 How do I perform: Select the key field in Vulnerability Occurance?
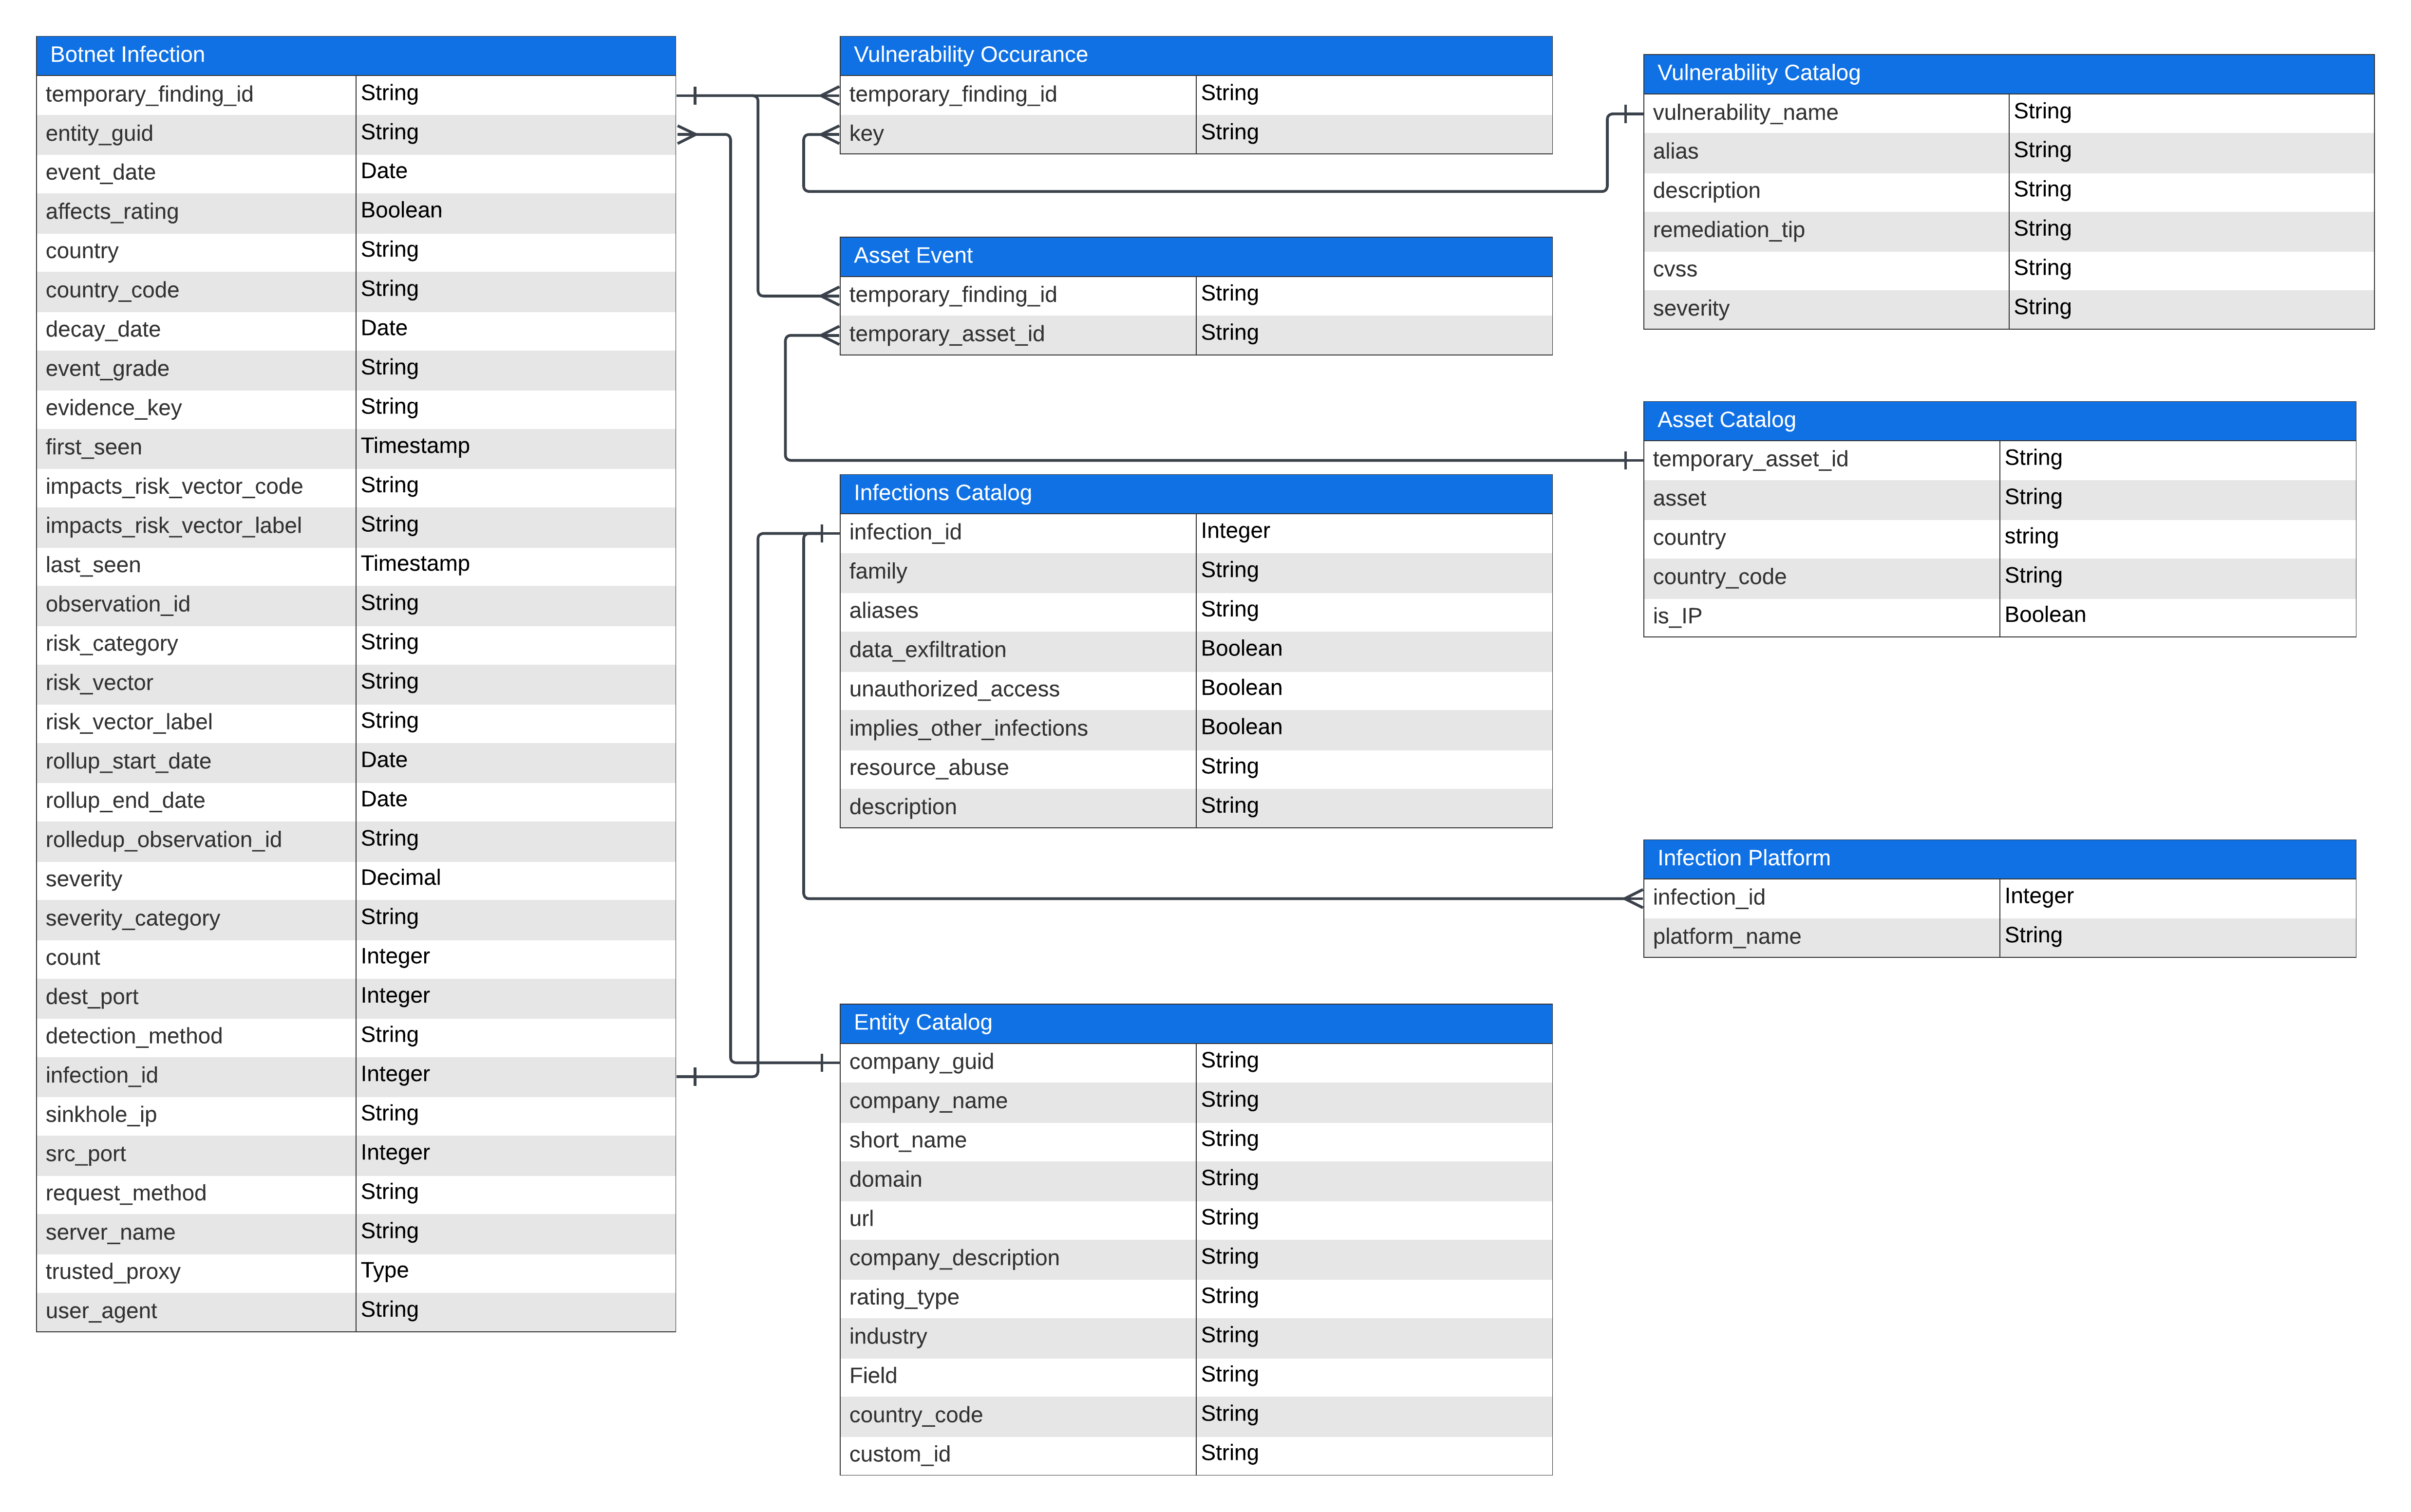point(866,133)
